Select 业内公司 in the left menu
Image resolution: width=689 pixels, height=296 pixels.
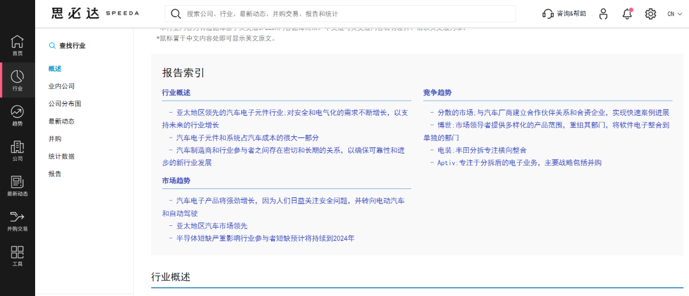(x=62, y=86)
